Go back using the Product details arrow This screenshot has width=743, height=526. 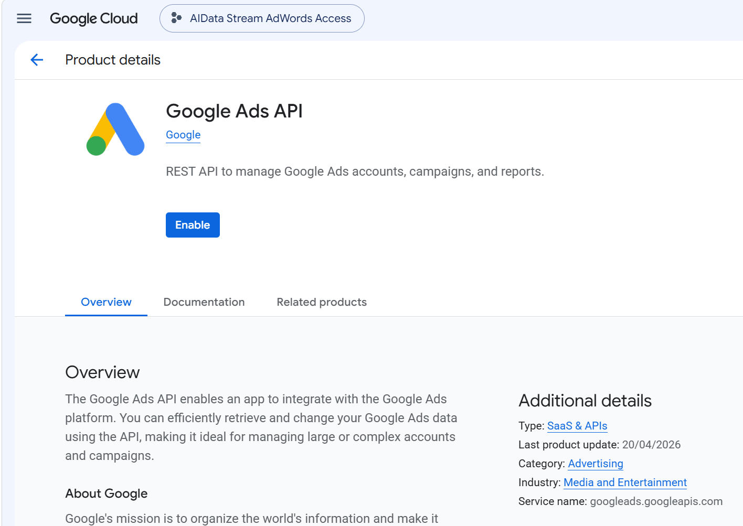(37, 60)
